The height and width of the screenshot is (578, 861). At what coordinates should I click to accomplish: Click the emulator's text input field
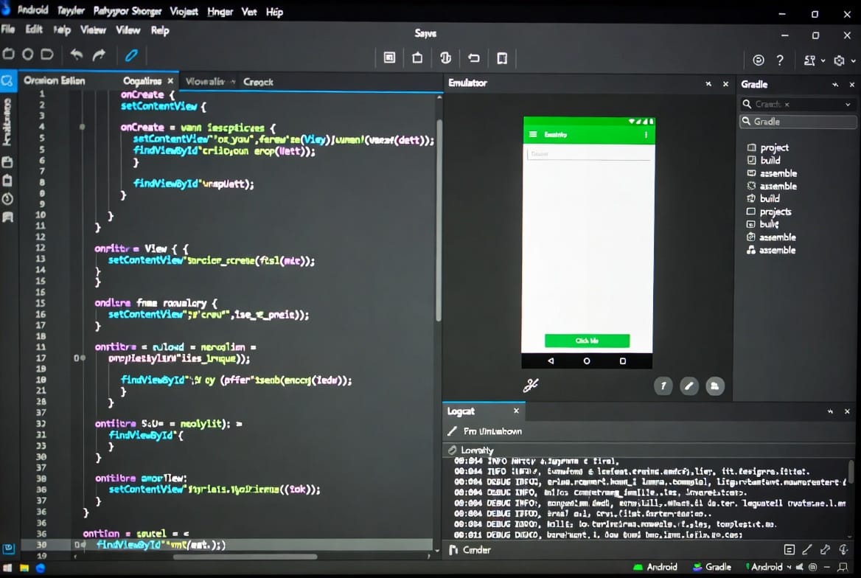tap(588, 154)
